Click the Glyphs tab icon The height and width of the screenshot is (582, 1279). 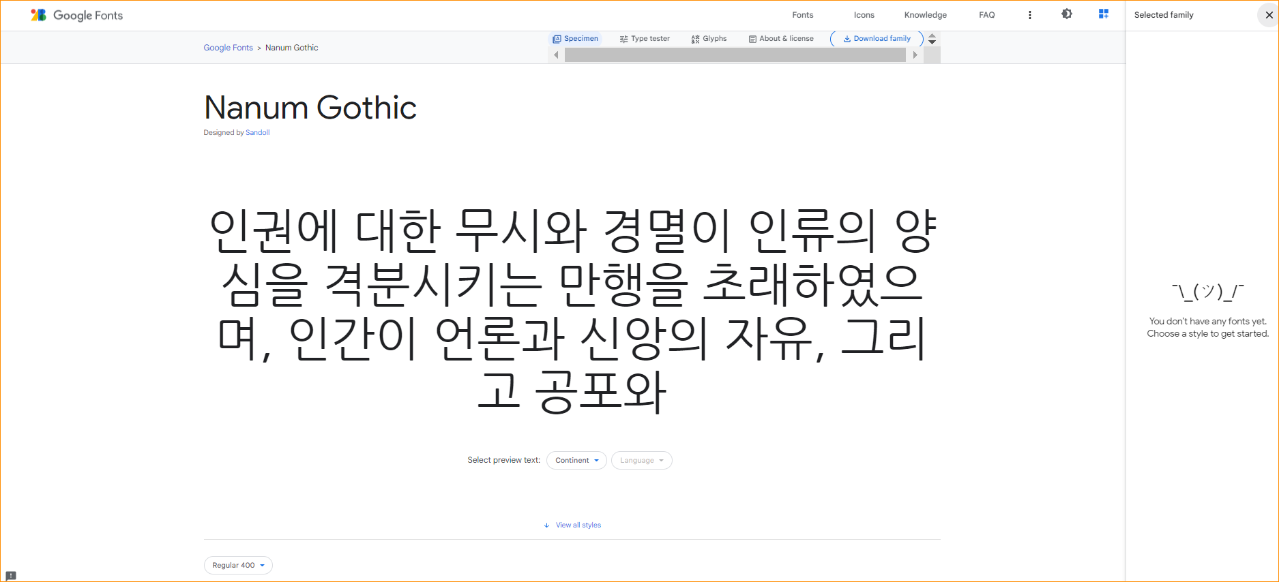(x=695, y=39)
